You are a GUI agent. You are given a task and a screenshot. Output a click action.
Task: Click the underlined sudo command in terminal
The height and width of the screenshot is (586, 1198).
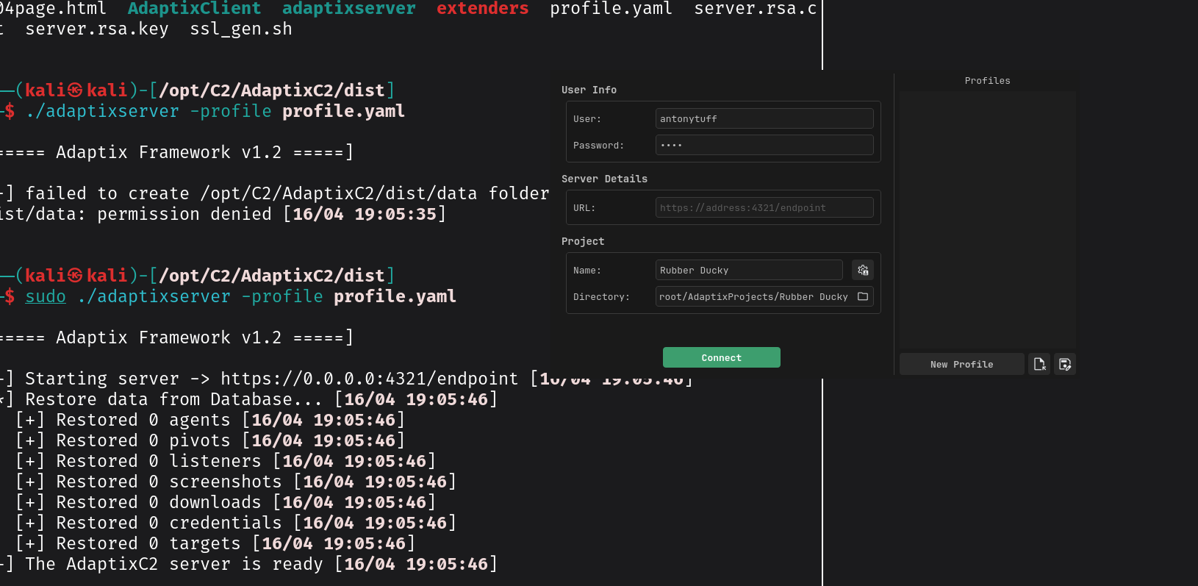[46, 296]
